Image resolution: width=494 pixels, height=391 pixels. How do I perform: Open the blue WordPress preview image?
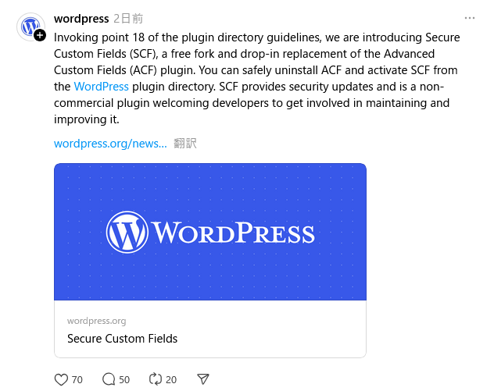[x=210, y=232]
